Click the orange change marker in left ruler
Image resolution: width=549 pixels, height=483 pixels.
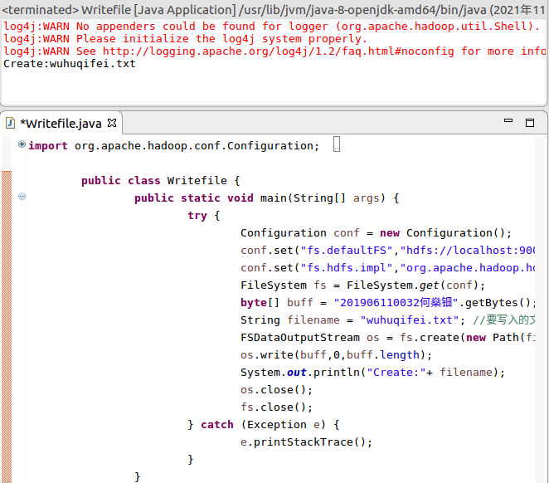pyautogui.click(x=7, y=326)
